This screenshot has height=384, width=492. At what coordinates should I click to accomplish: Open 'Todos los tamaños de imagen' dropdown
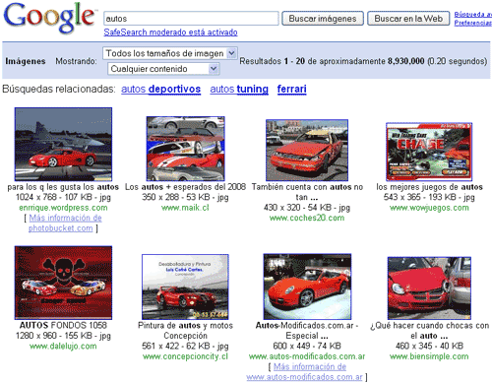point(170,53)
